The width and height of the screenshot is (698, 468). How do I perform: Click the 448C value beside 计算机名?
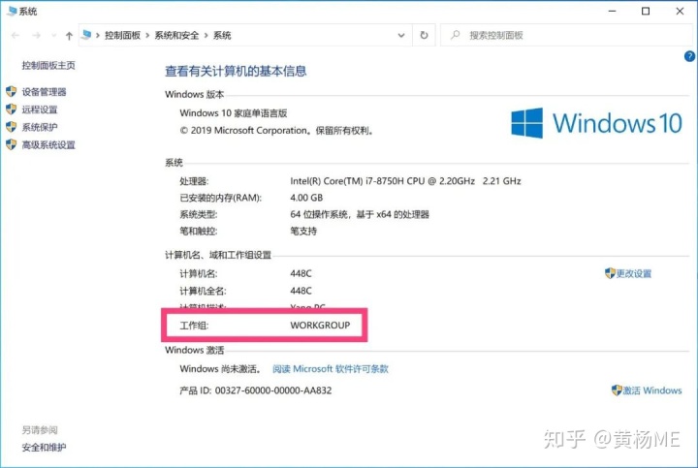pos(301,273)
